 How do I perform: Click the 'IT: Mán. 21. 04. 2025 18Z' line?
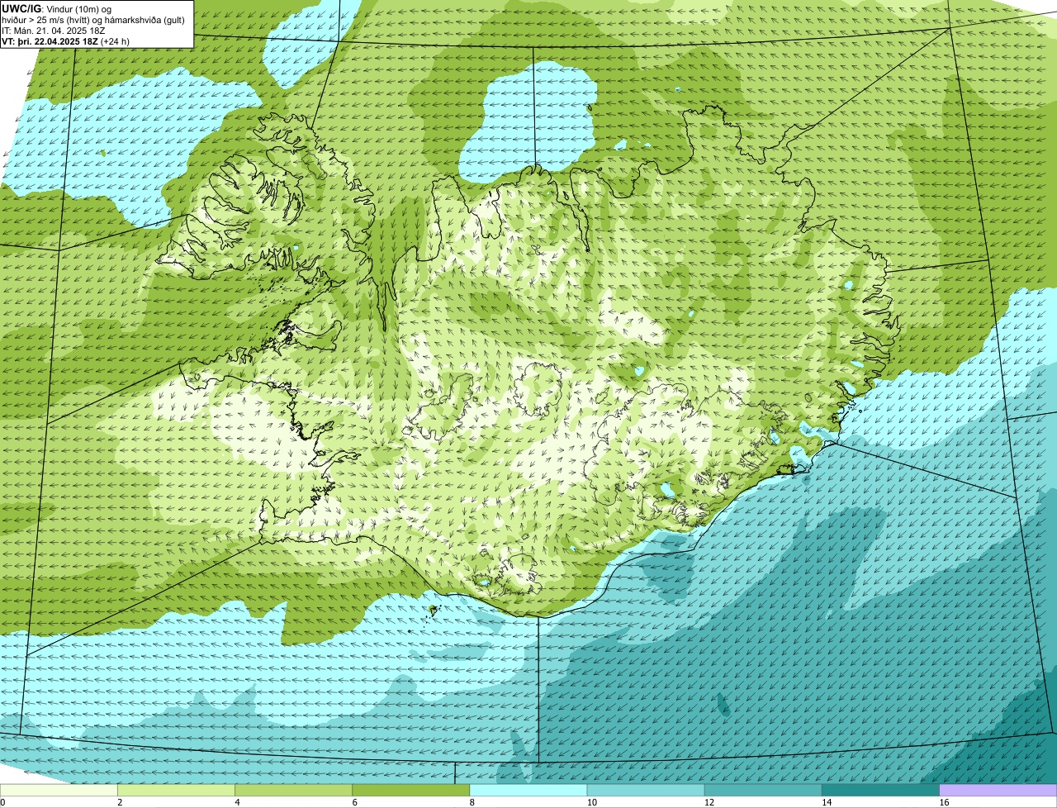pos(54,31)
